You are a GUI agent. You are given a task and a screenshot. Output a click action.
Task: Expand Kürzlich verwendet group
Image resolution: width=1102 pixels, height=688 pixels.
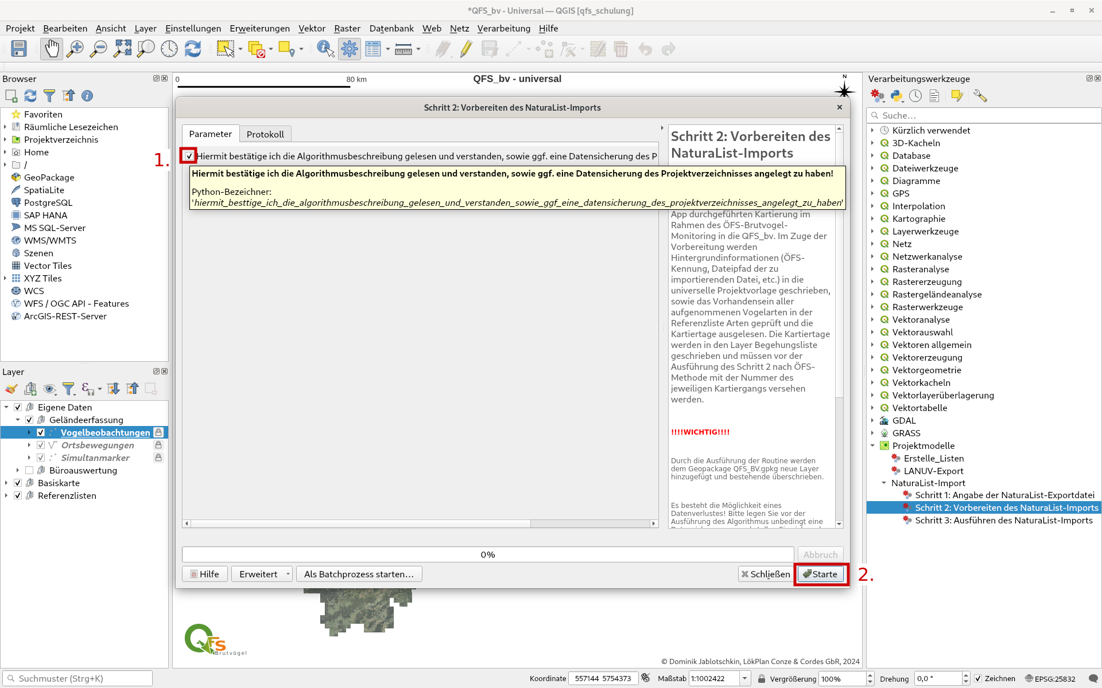click(x=872, y=130)
